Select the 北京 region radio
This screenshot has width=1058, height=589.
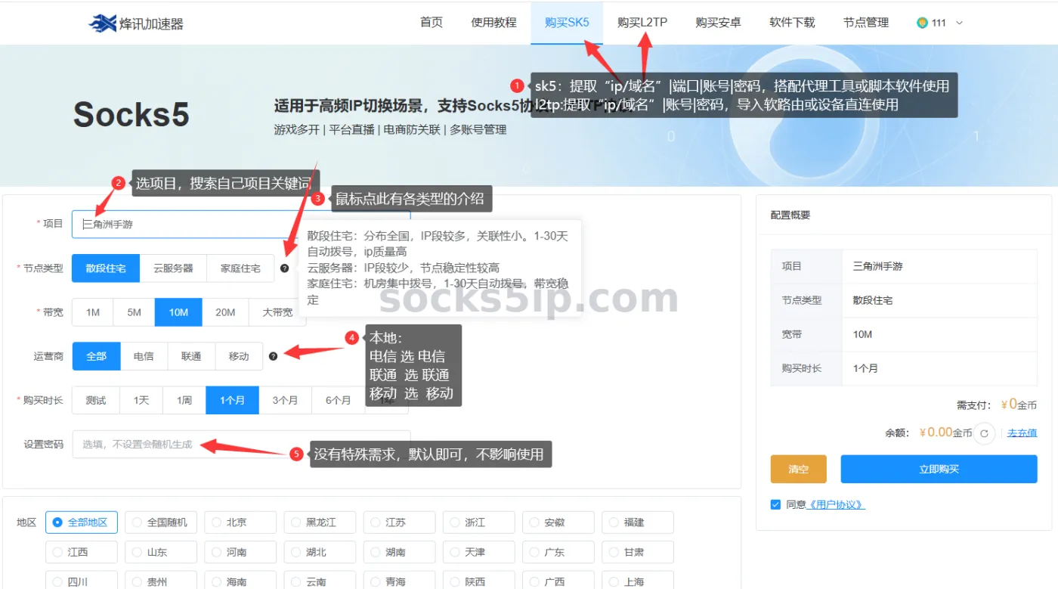tap(240, 522)
